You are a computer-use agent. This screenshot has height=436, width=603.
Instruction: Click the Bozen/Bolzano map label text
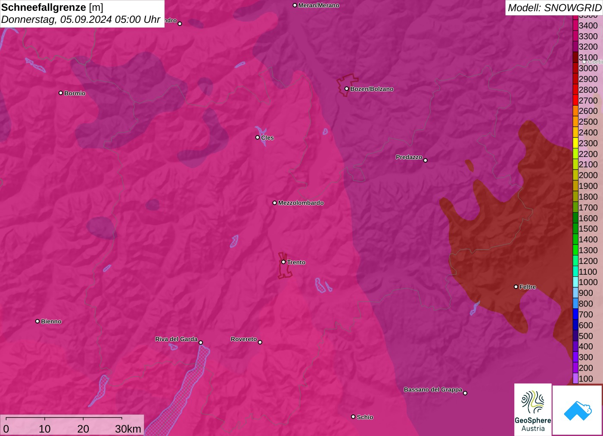[372, 89]
